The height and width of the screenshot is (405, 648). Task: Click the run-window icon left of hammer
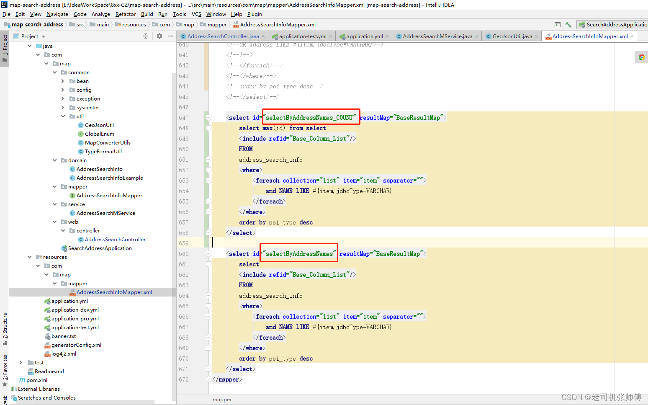558,24
